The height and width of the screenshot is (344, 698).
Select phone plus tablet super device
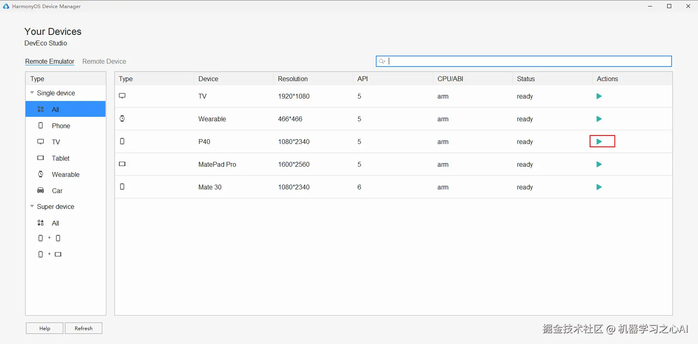[x=50, y=254]
